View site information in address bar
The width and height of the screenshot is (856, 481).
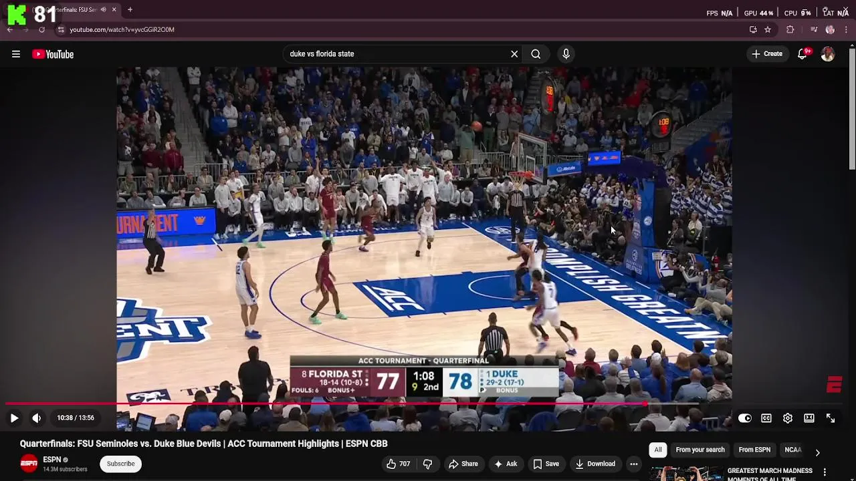point(61,29)
